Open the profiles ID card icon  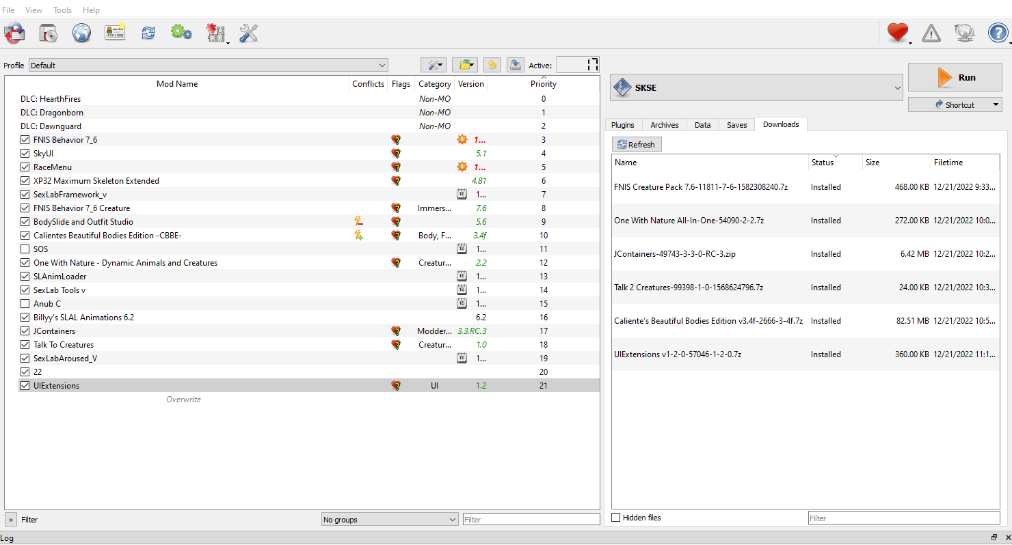[x=115, y=32]
